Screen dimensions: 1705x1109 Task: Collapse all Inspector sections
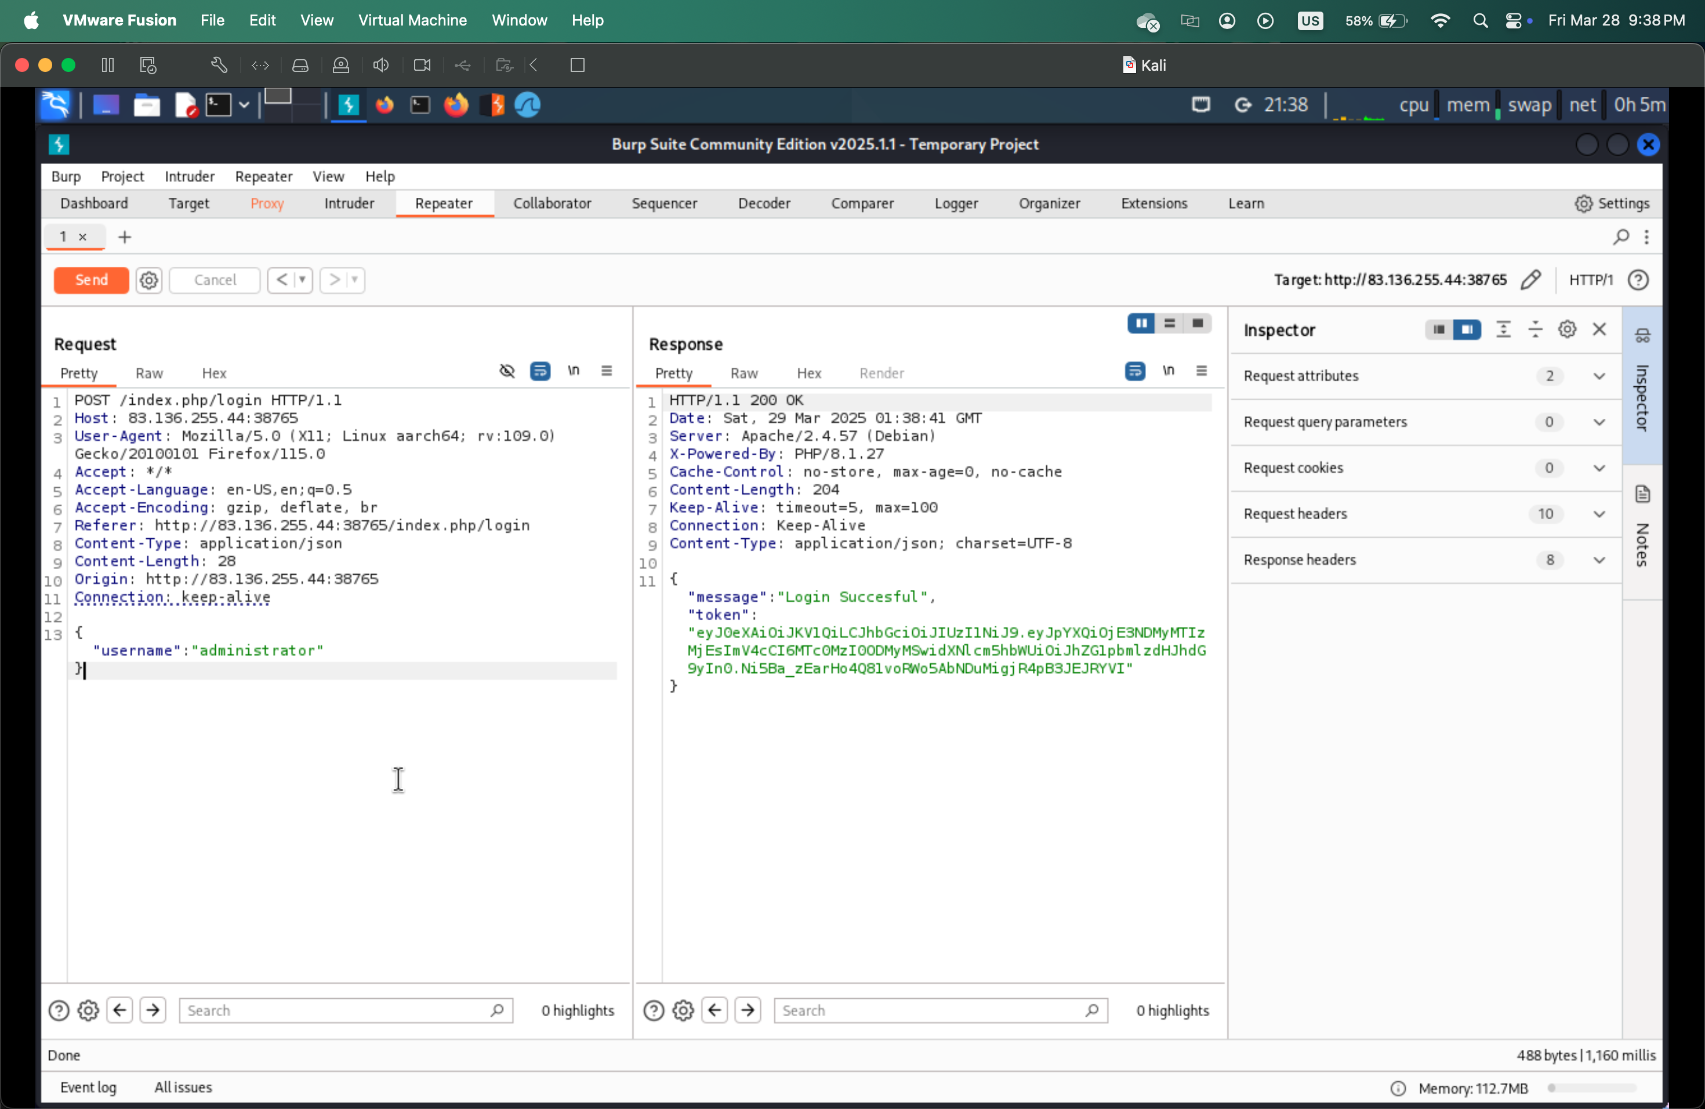point(1535,329)
